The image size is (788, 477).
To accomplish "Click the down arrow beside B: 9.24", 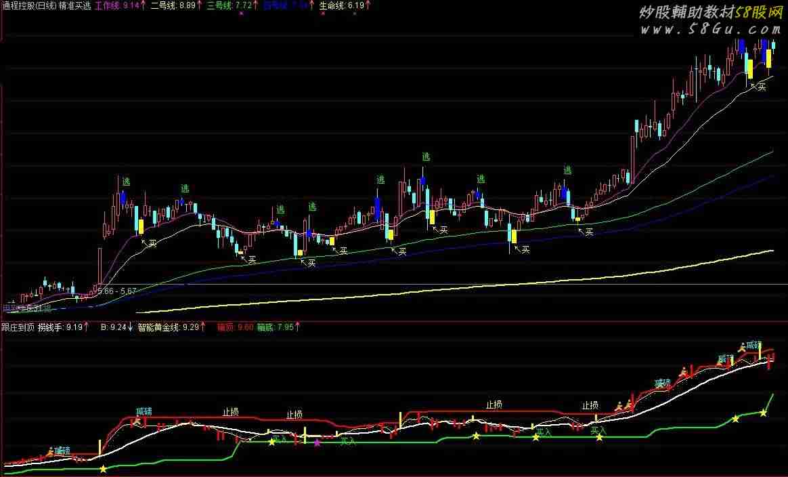I will pos(130,327).
